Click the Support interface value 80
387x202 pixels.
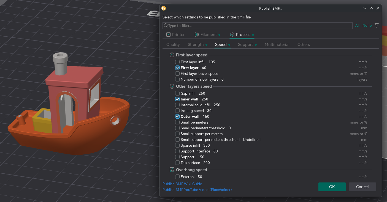tap(216, 151)
